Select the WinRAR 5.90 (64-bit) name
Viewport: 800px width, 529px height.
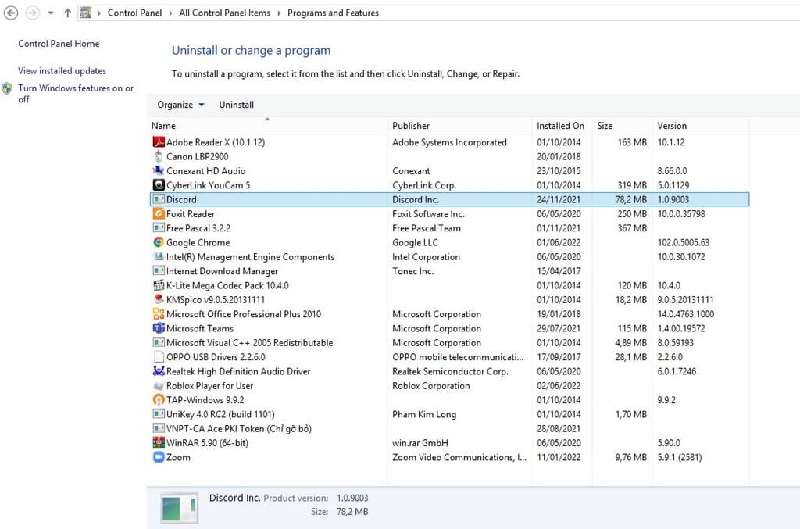(207, 443)
